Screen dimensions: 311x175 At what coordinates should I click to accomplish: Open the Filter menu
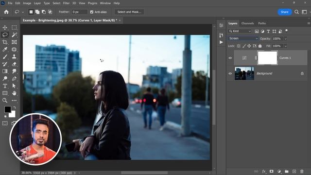[x=66, y=3]
